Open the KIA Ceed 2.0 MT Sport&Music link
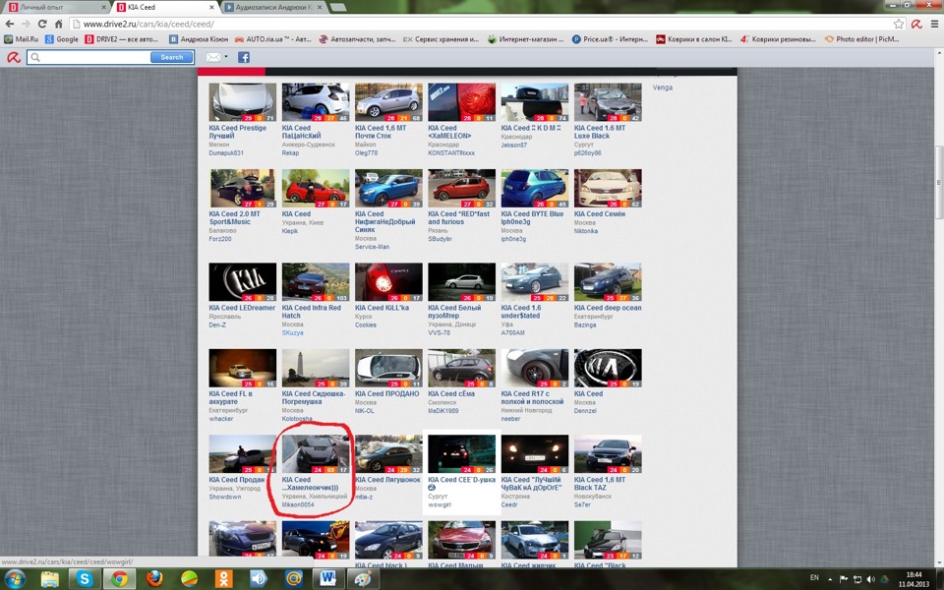Viewport: 944px width, 590px height. (x=234, y=218)
